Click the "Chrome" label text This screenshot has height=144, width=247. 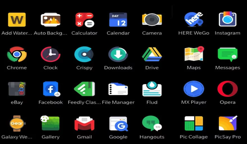[x=17, y=68]
